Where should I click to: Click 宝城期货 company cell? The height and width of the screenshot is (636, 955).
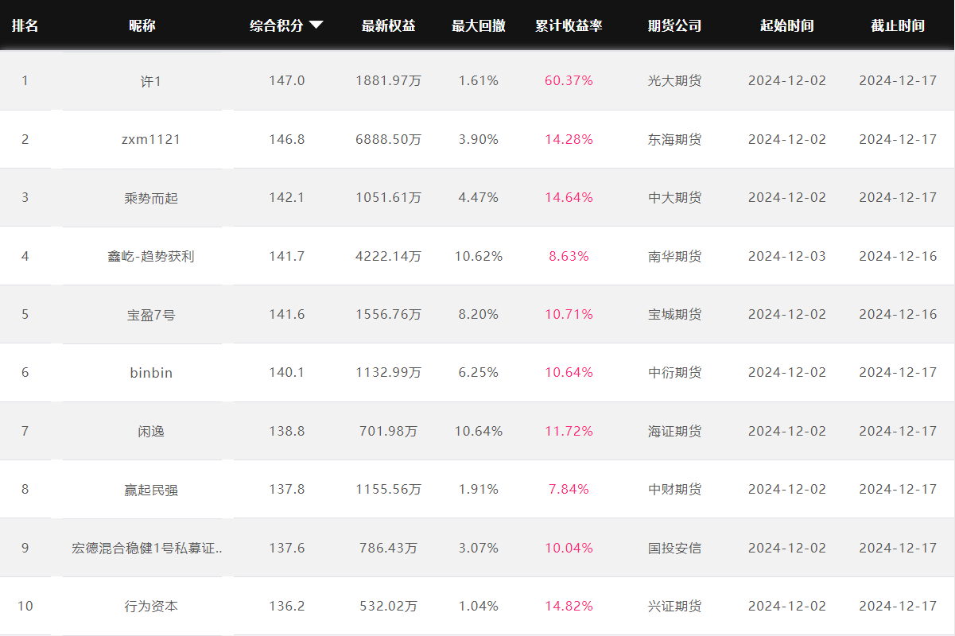pos(674,315)
